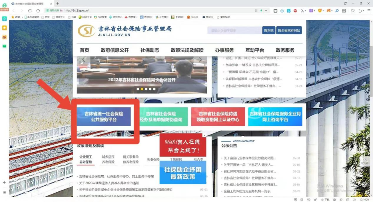The height and width of the screenshot is (202, 373).
Task: Open the green 经办系统单据防伪查询 button
Action: point(161,117)
